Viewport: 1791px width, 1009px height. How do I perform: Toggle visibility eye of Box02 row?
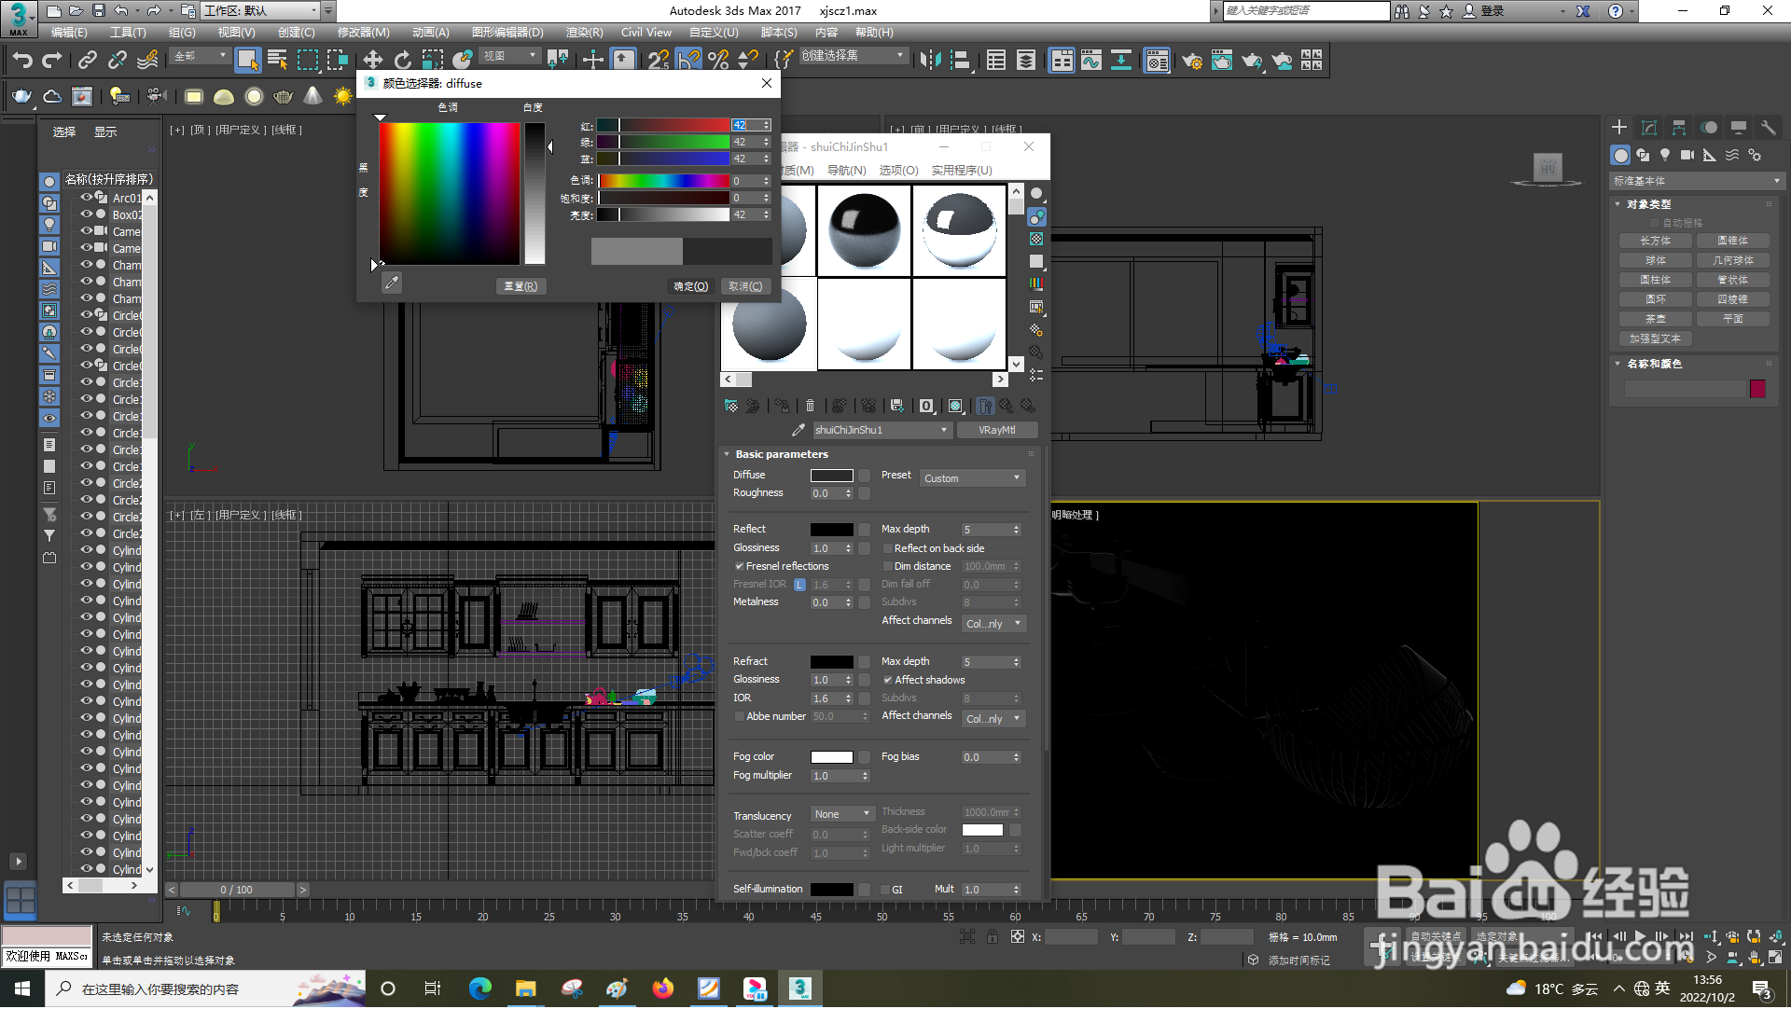coord(86,214)
